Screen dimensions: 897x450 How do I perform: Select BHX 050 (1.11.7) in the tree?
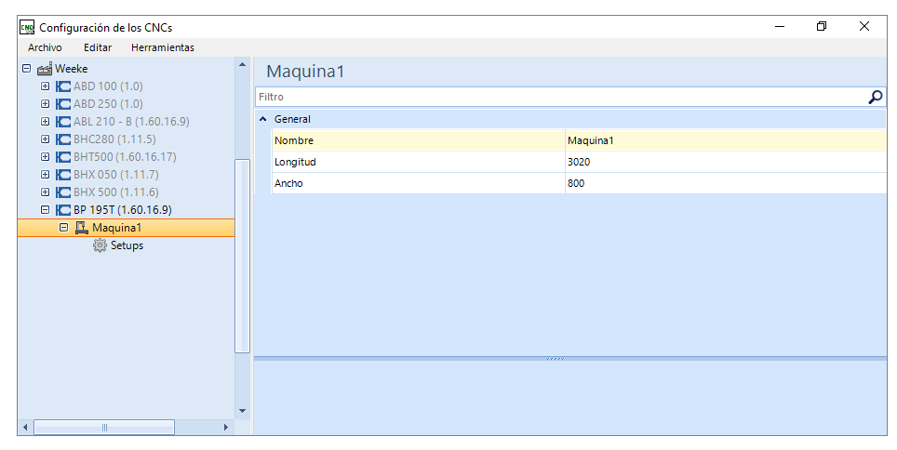click(x=116, y=175)
